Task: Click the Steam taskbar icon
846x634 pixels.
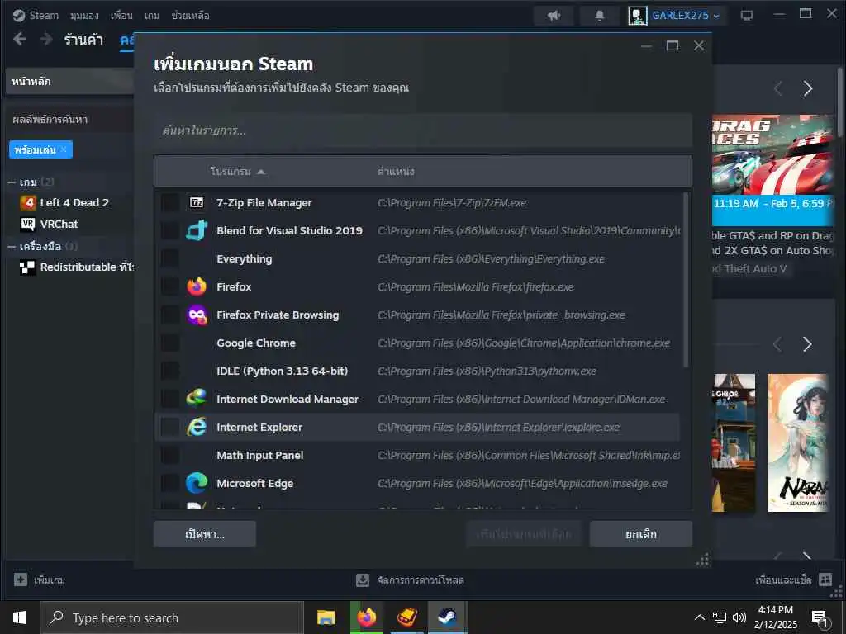Action: tap(447, 617)
